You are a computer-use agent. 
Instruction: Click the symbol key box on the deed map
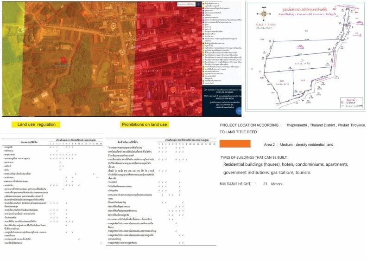point(352,103)
